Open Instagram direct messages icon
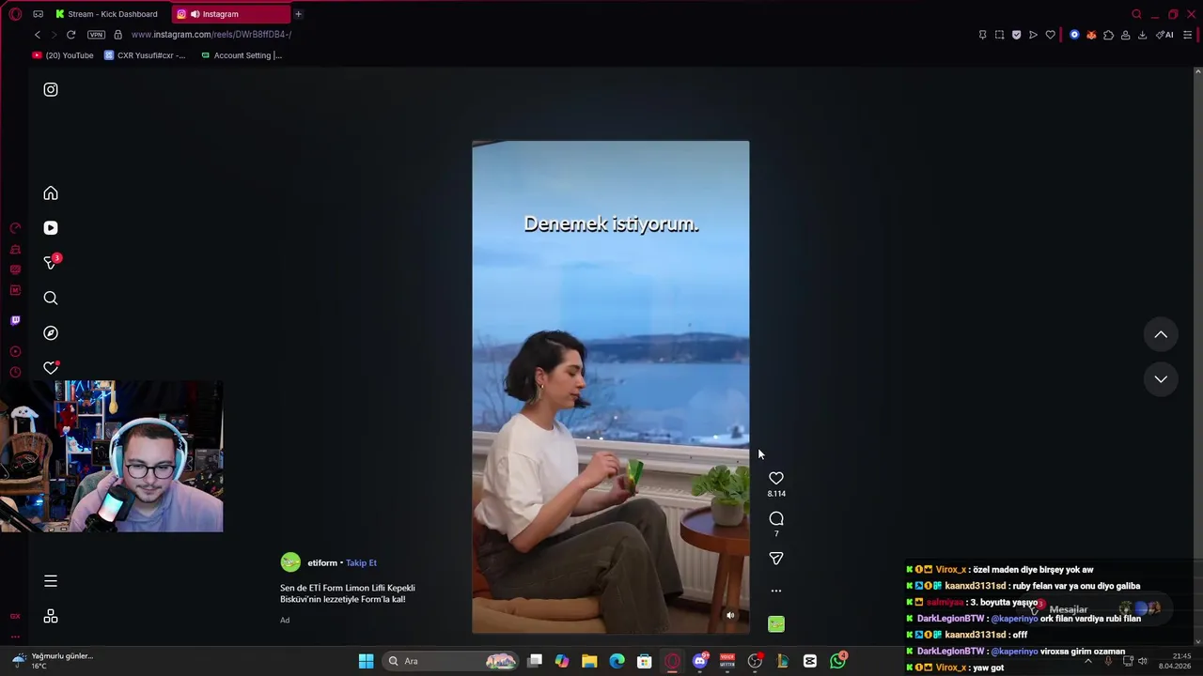The width and height of the screenshot is (1203, 676). [51, 263]
